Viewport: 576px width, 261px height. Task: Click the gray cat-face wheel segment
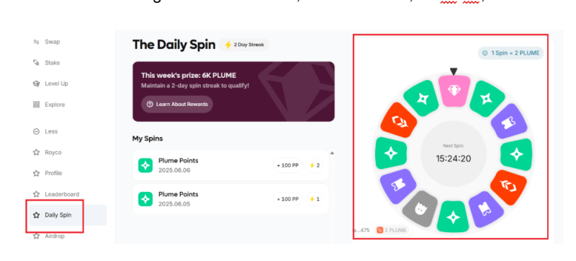(x=420, y=208)
